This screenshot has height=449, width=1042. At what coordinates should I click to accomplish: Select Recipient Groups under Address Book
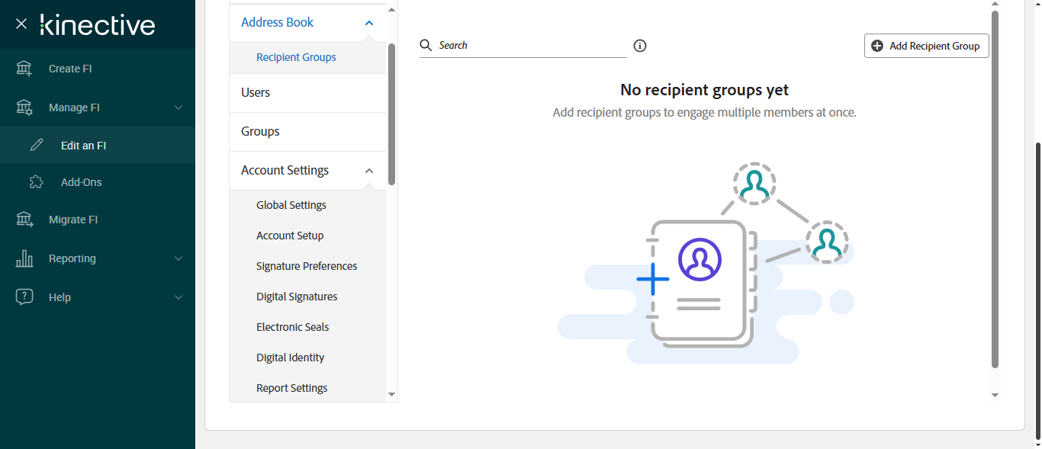(x=296, y=57)
